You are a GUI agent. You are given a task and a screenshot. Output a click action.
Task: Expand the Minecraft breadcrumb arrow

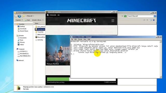(34, 16)
